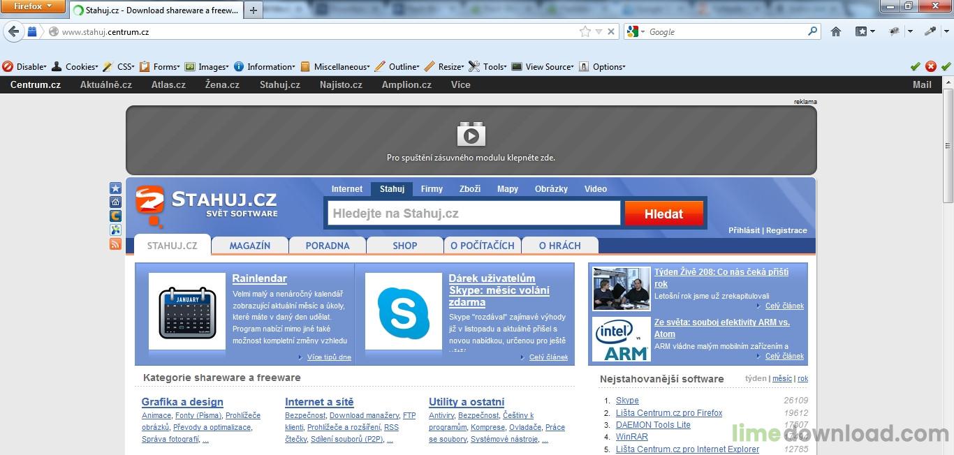The width and height of the screenshot is (954, 455).
Task: Click the red Hledat search button
Action: (x=663, y=214)
